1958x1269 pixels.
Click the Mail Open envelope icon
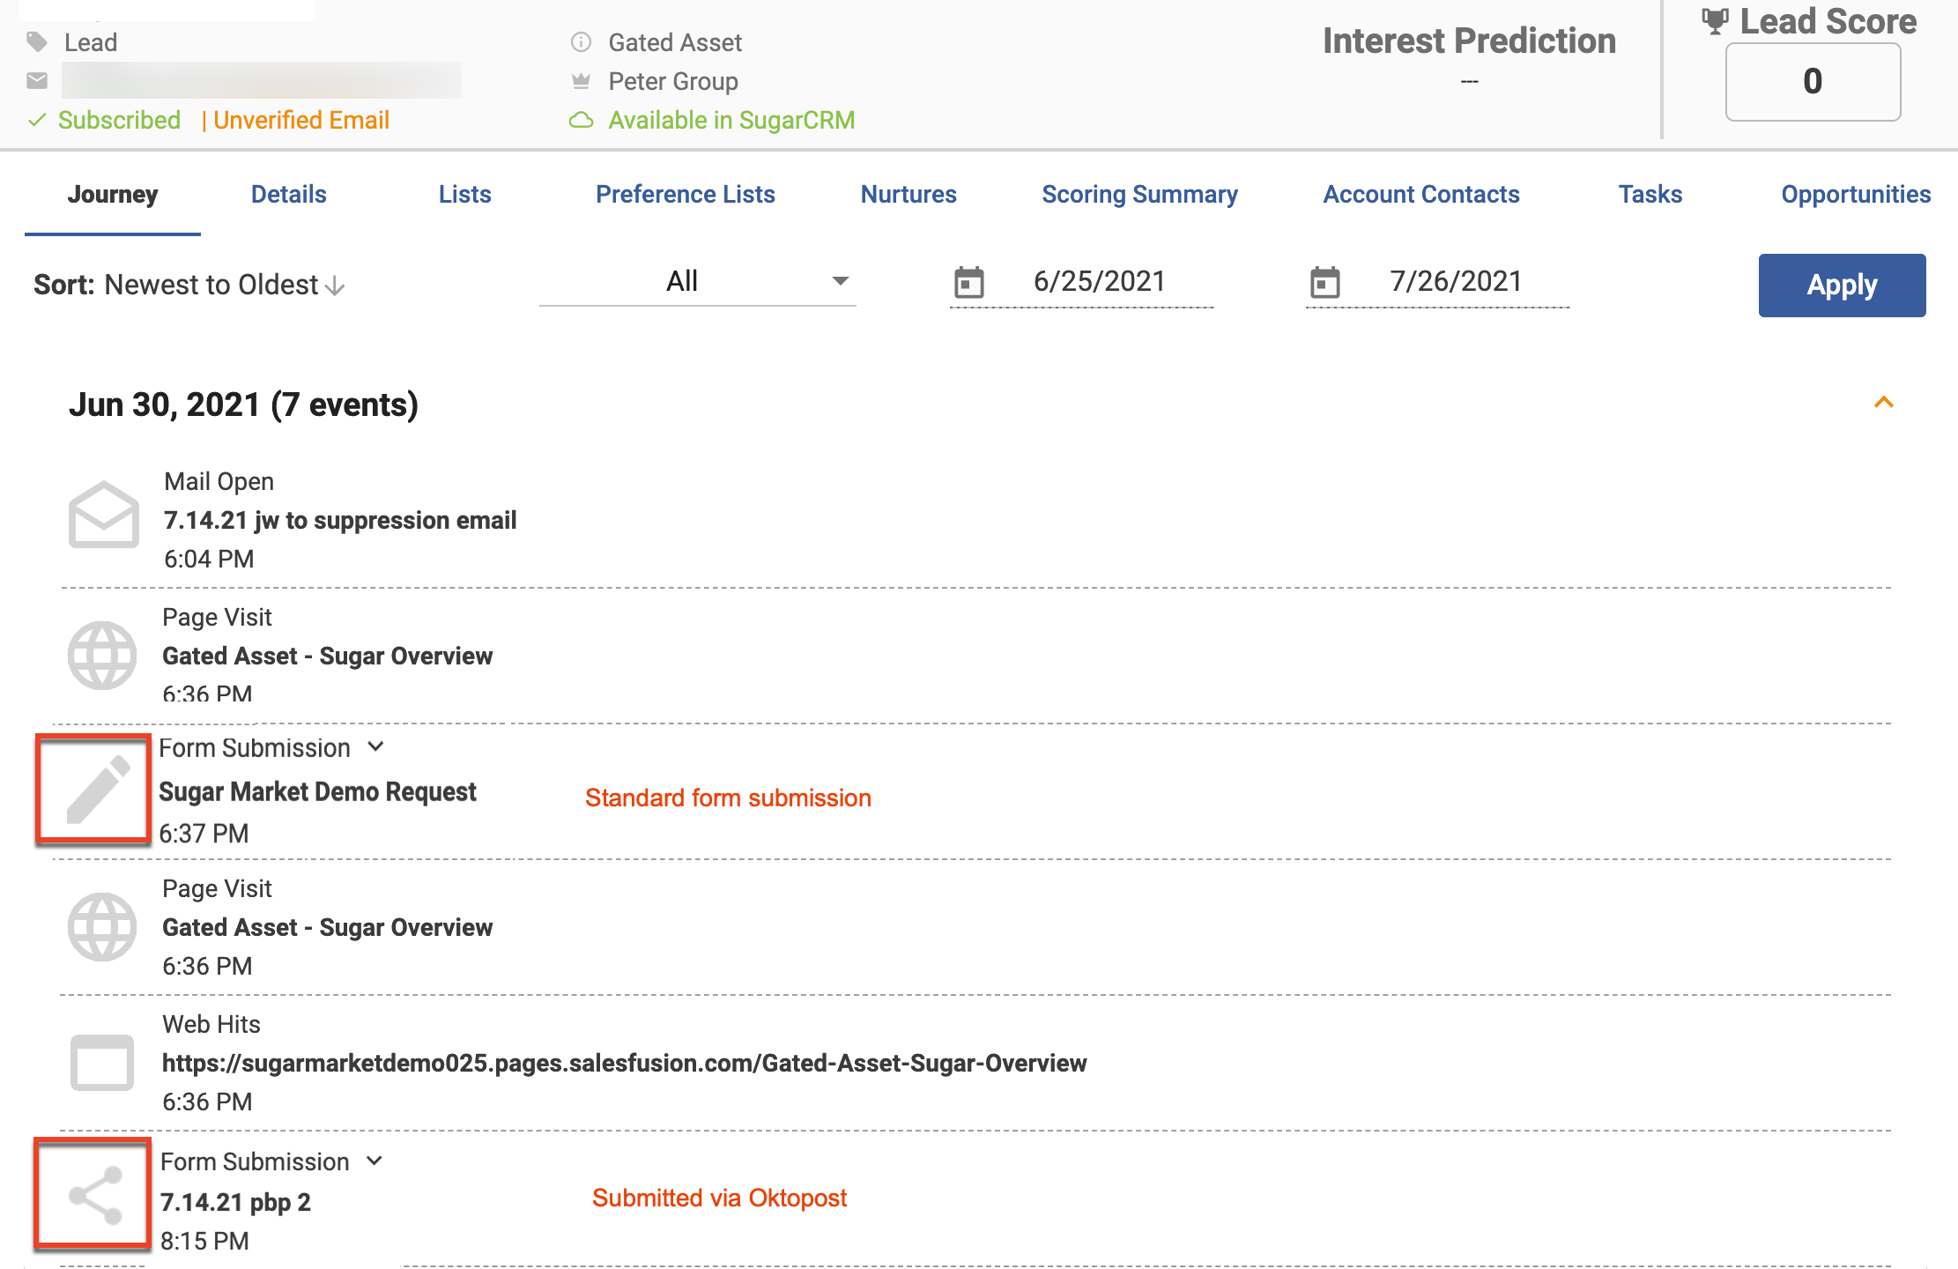tap(103, 515)
